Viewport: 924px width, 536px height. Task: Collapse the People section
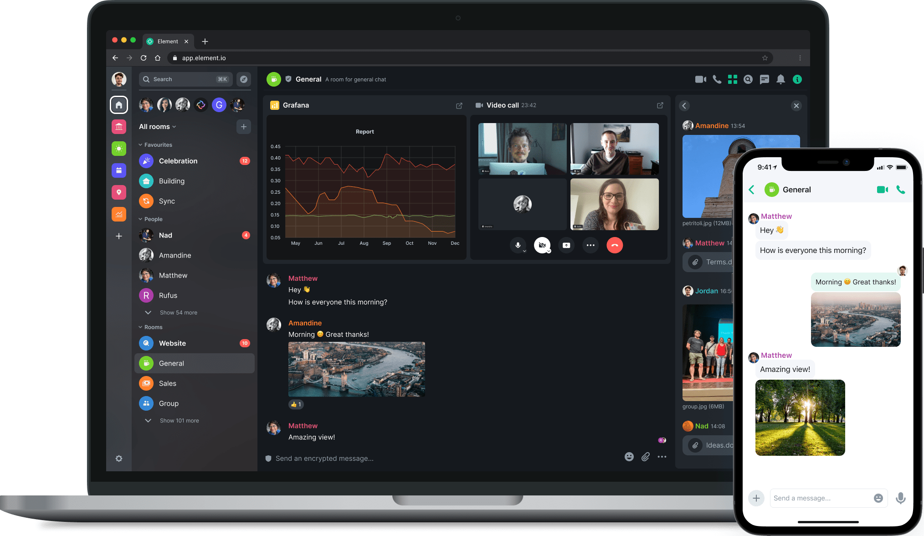point(150,219)
